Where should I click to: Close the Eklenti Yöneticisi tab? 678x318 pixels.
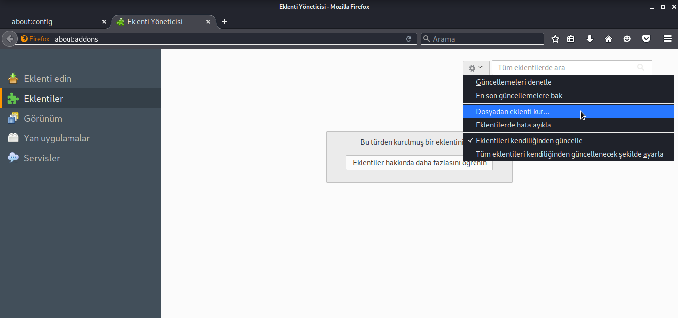point(209,22)
